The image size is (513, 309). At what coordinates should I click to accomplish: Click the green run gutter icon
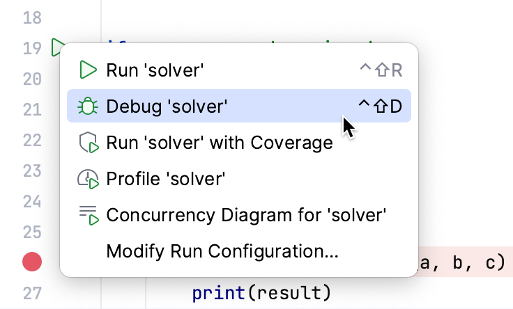[56, 48]
